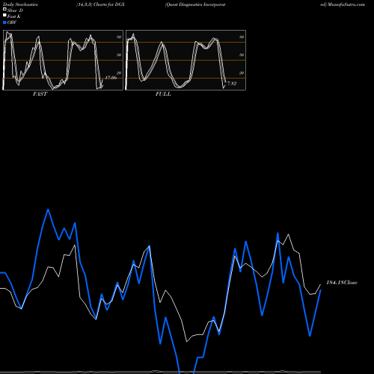Select the 'Daily Stochastics' title text
Image resolution: width=374 pixels, height=374 pixels.
point(20,4)
